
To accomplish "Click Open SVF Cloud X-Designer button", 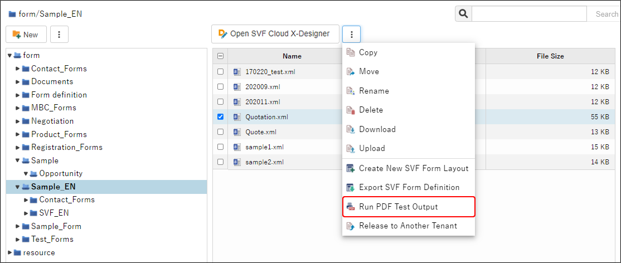I will pyautogui.click(x=275, y=33).
